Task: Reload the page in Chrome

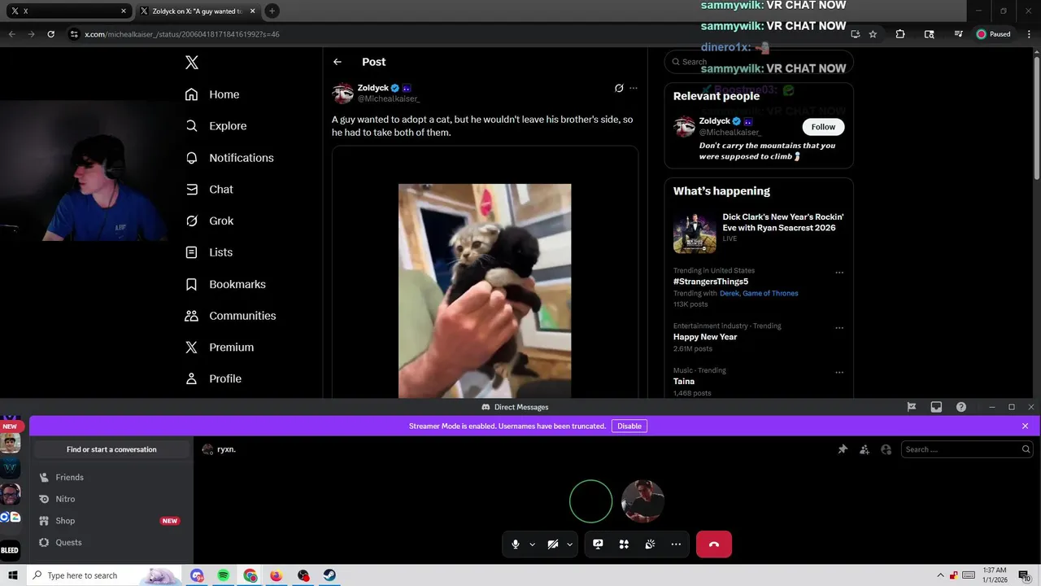Action: pyautogui.click(x=50, y=34)
